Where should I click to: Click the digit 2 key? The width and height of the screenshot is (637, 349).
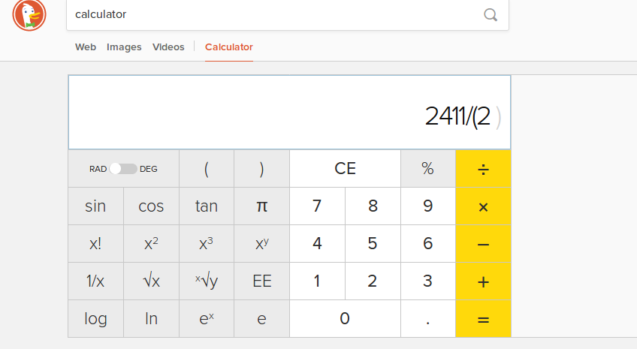[373, 281]
